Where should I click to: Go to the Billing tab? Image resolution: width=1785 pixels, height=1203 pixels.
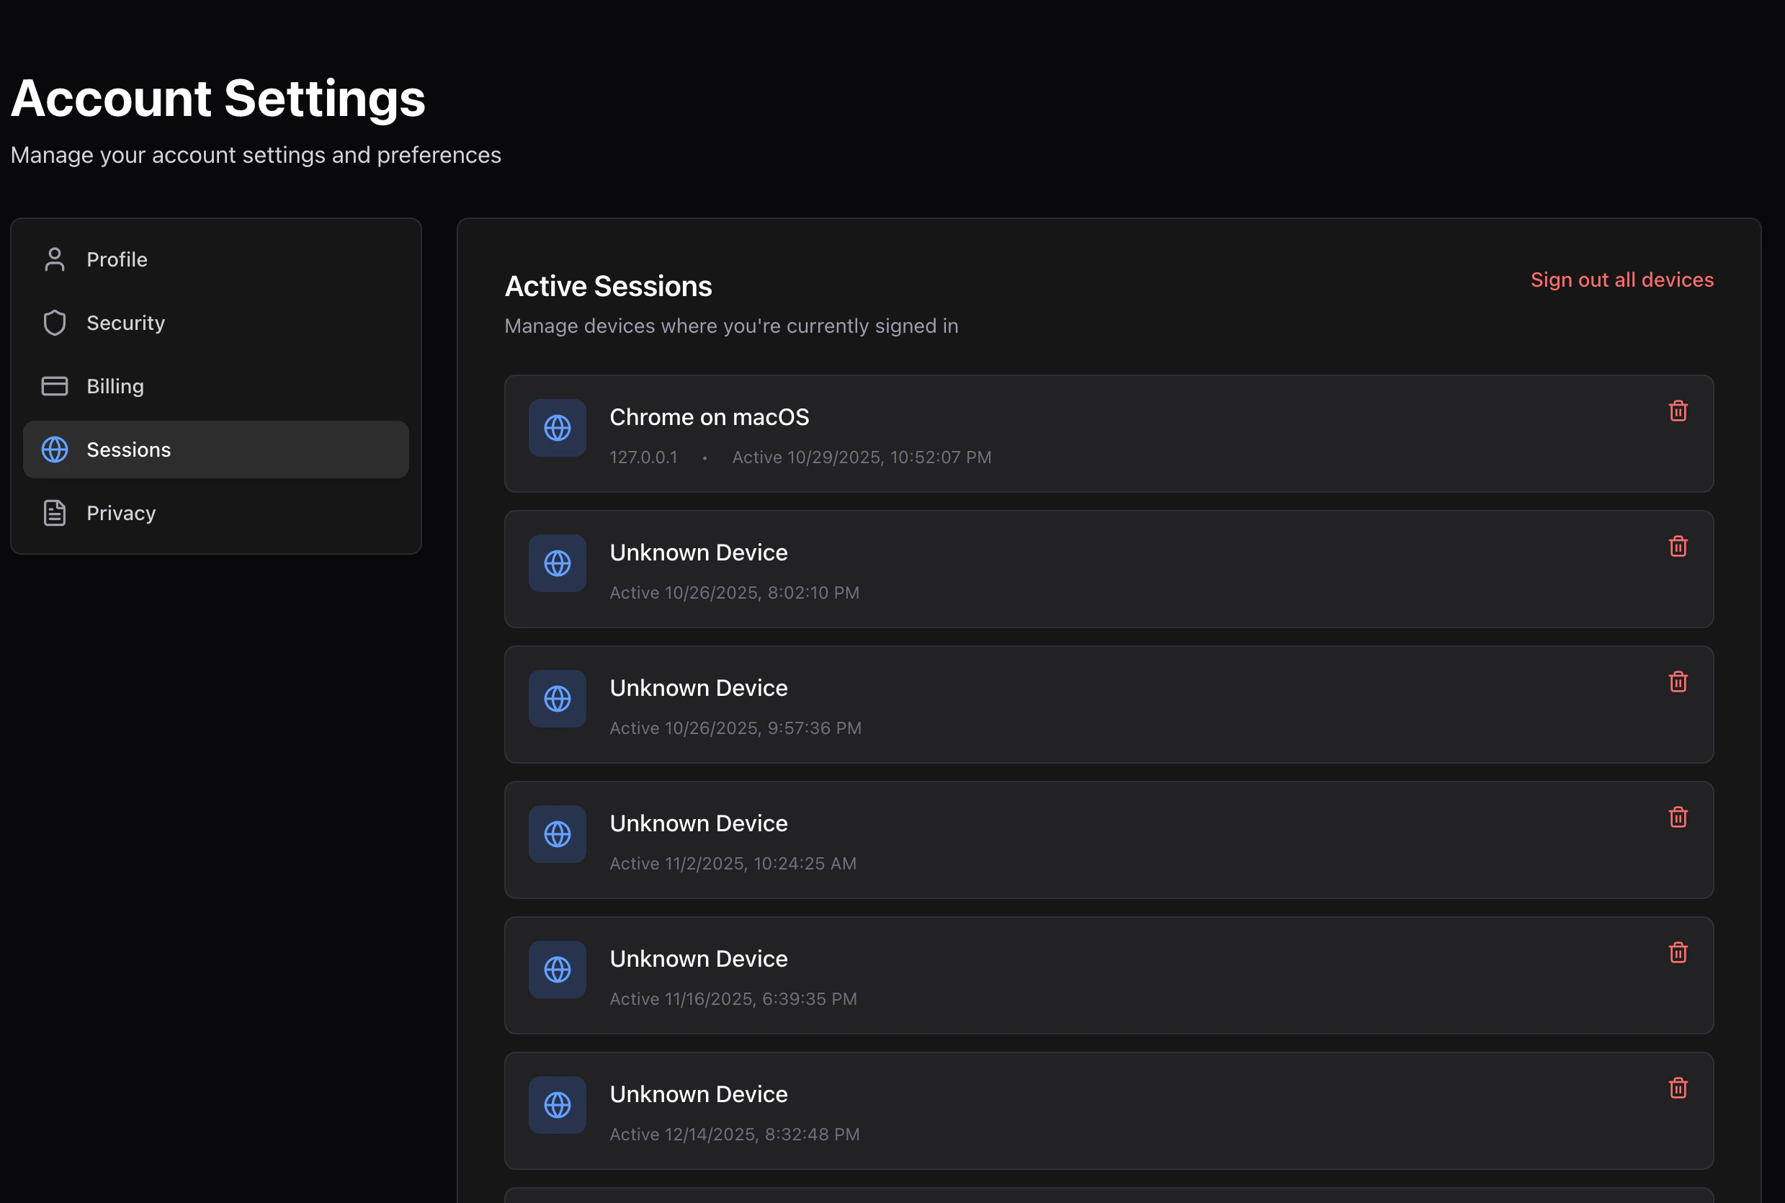215,386
